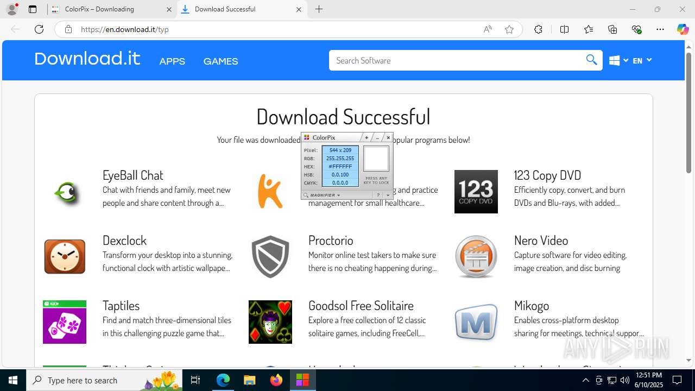The image size is (695, 391).
Task: Open the ColorPix options down-arrow menu
Action: pyautogui.click(x=388, y=195)
